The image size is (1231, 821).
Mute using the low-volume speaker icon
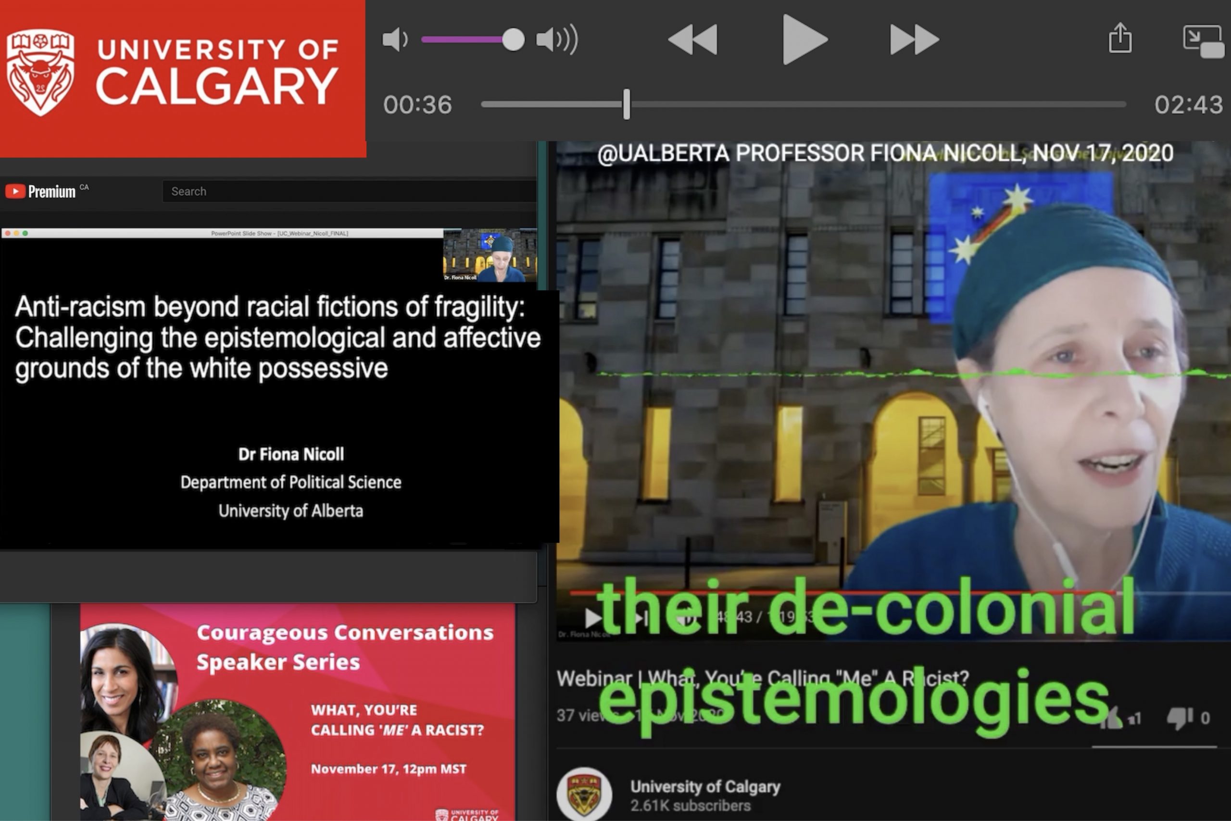pyautogui.click(x=395, y=40)
